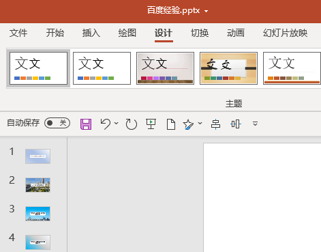The height and width of the screenshot is (252, 321).
Task: Create a new blank document icon
Action: pyautogui.click(x=171, y=124)
